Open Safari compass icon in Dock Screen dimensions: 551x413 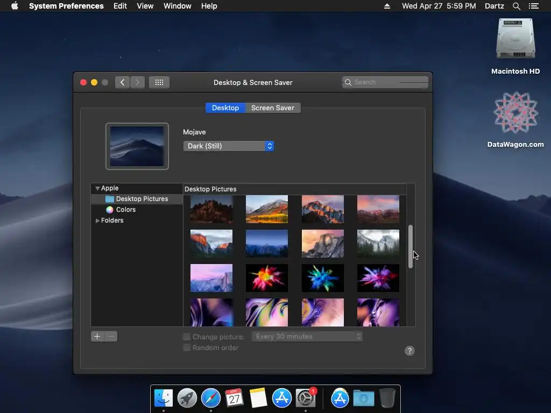pos(211,398)
